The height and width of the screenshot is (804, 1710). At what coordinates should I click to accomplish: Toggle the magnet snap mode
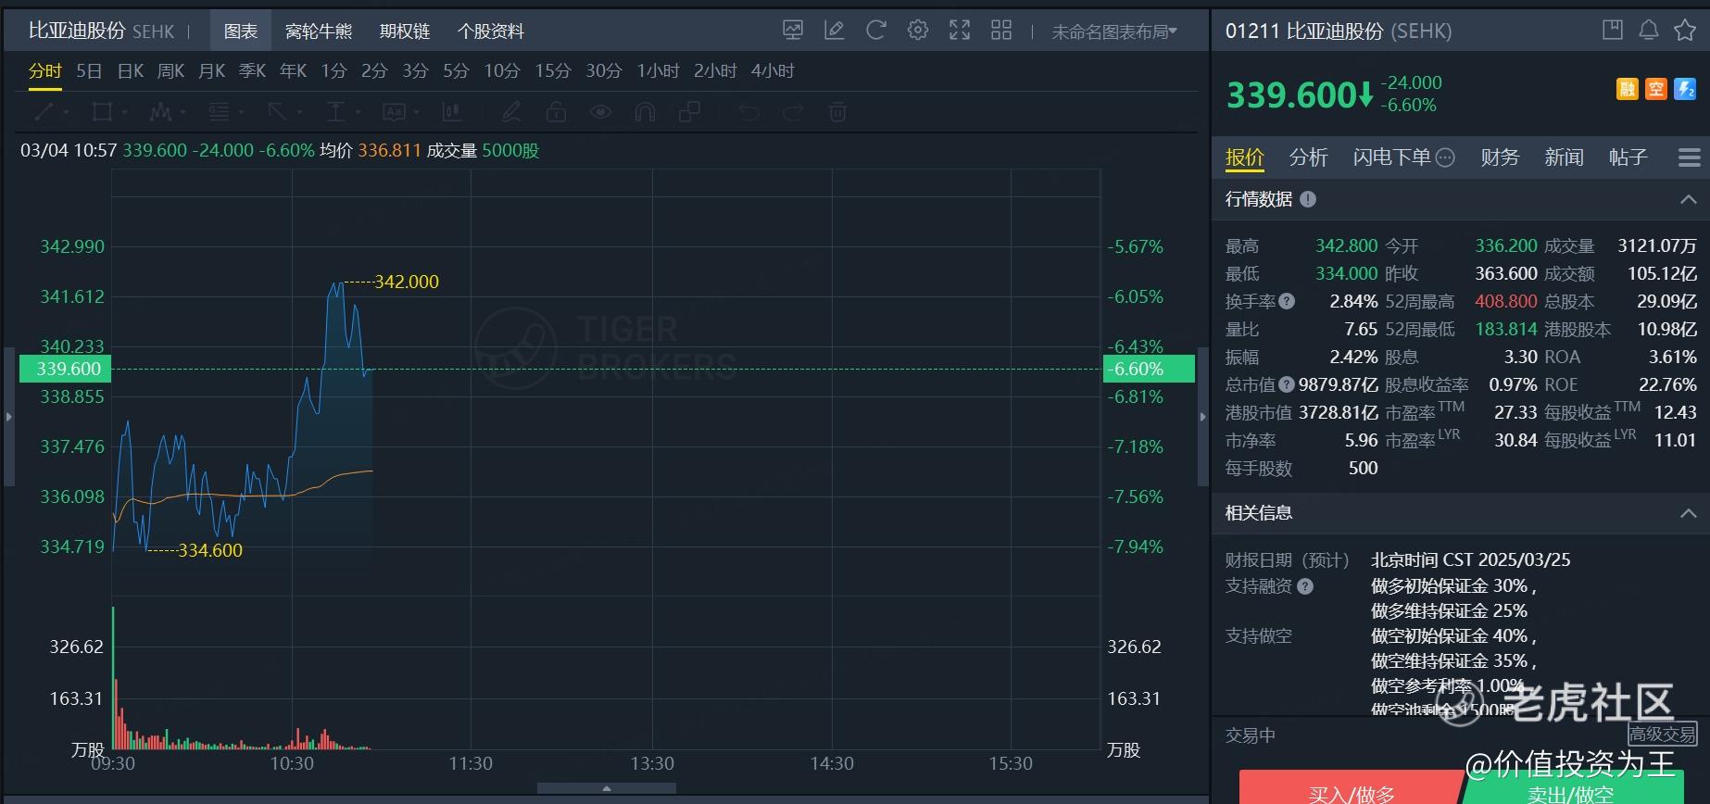click(x=645, y=112)
